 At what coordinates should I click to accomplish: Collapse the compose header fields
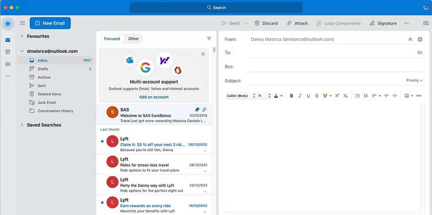tap(410, 39)
